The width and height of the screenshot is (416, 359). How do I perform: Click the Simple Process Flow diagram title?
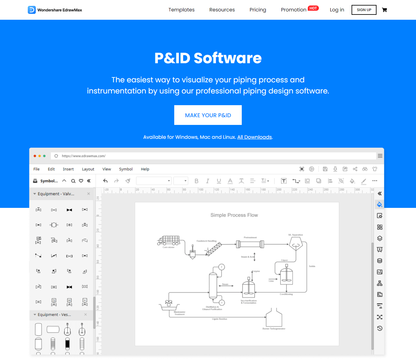point(234,215)
